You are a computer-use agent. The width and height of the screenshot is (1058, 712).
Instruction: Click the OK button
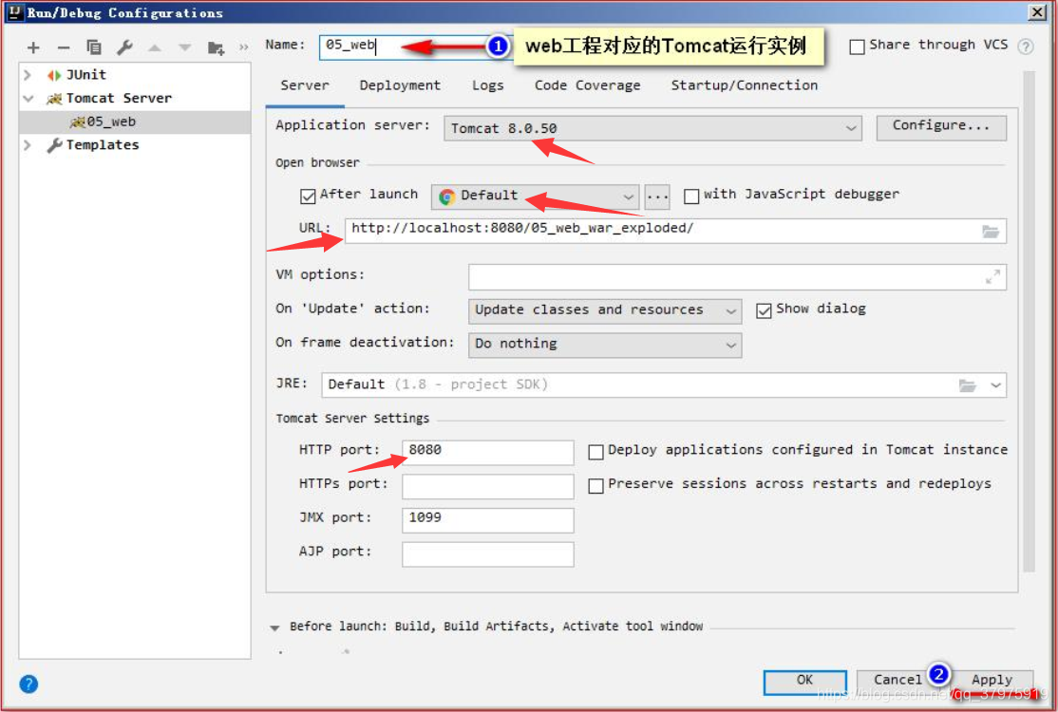pos(805,681)
